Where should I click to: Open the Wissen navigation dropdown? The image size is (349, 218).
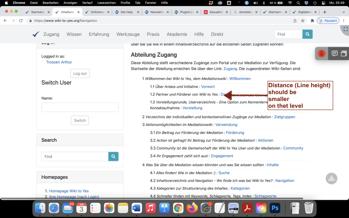[x=74, y=34]
